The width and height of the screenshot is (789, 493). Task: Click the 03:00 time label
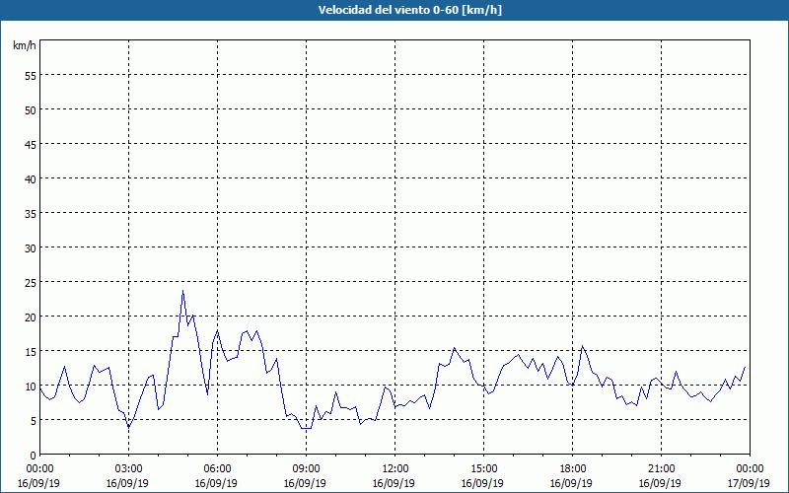[x=129, y=469]
